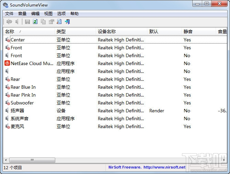Click the muted speaker icon beside Rear Blue In
Viewport: 230px width, 174px height.
(x=8, y=87)
